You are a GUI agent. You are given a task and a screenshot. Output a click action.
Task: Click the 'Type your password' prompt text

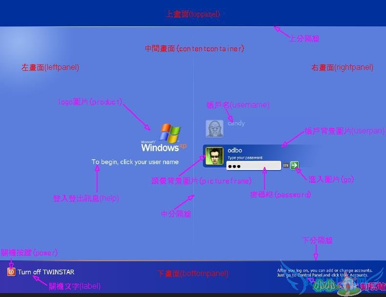245,158
